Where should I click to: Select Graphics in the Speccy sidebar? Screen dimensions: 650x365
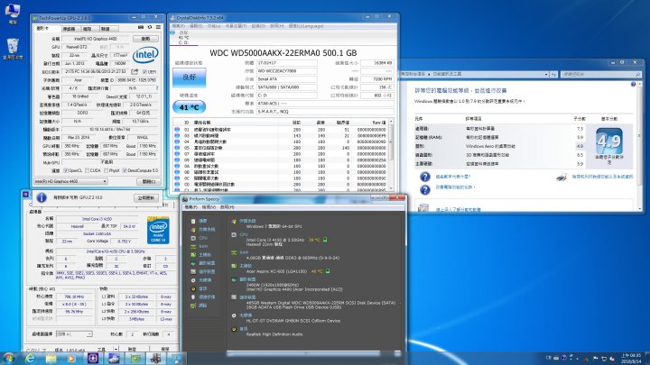(203, 263)
